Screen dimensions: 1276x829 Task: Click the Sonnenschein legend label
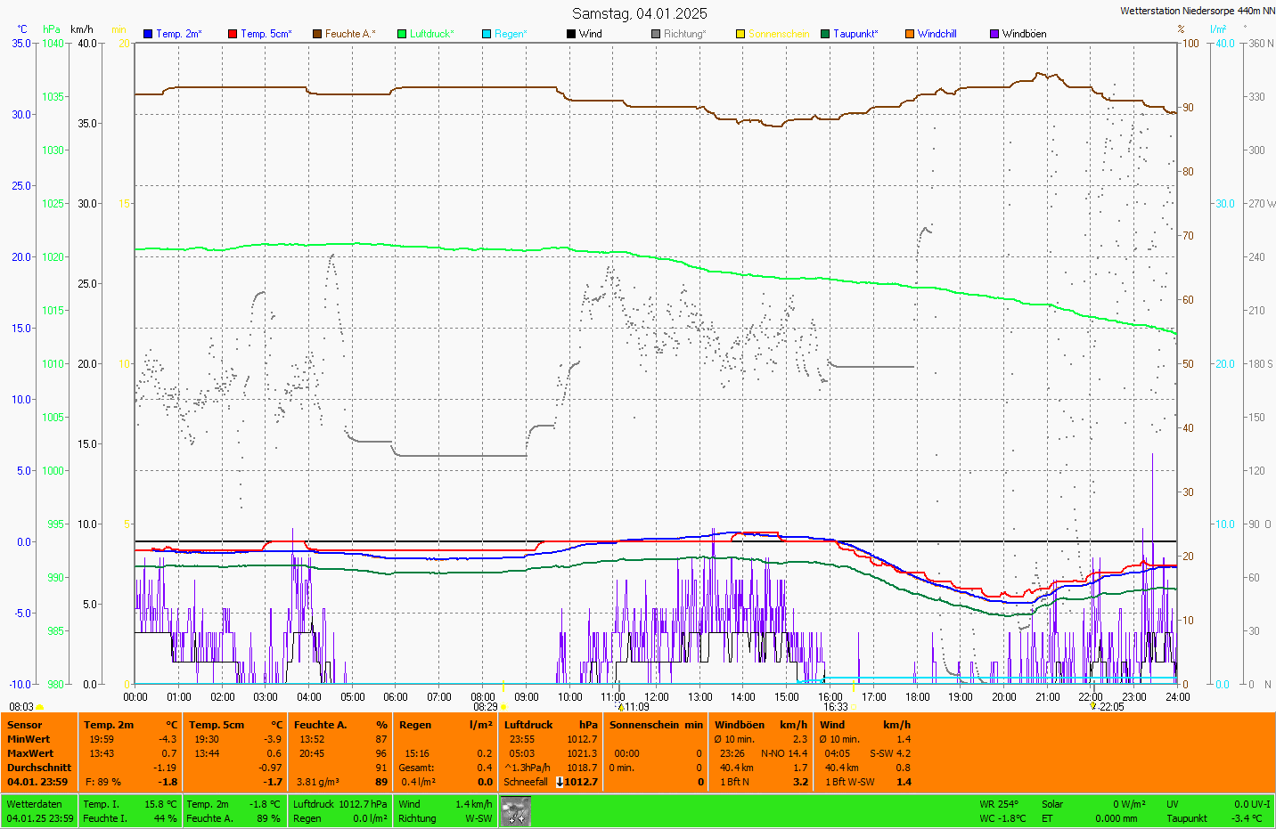[x=778, y=34]
